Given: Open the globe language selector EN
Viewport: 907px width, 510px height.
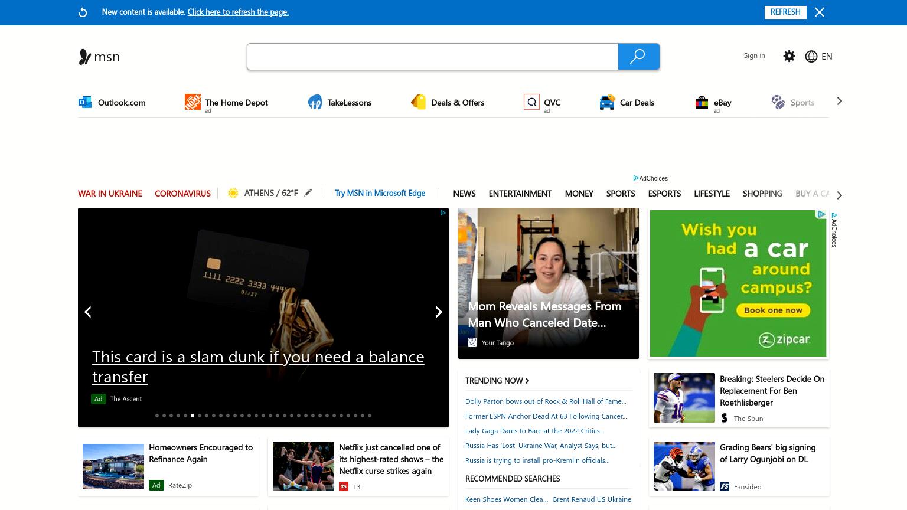Looking at the screenshot, I should tap(819, 56).
